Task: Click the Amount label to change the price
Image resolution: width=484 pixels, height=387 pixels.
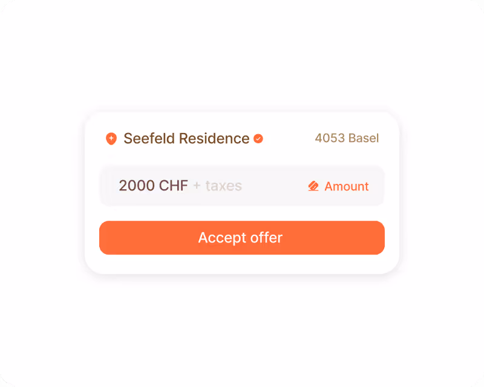Action: 347,186
